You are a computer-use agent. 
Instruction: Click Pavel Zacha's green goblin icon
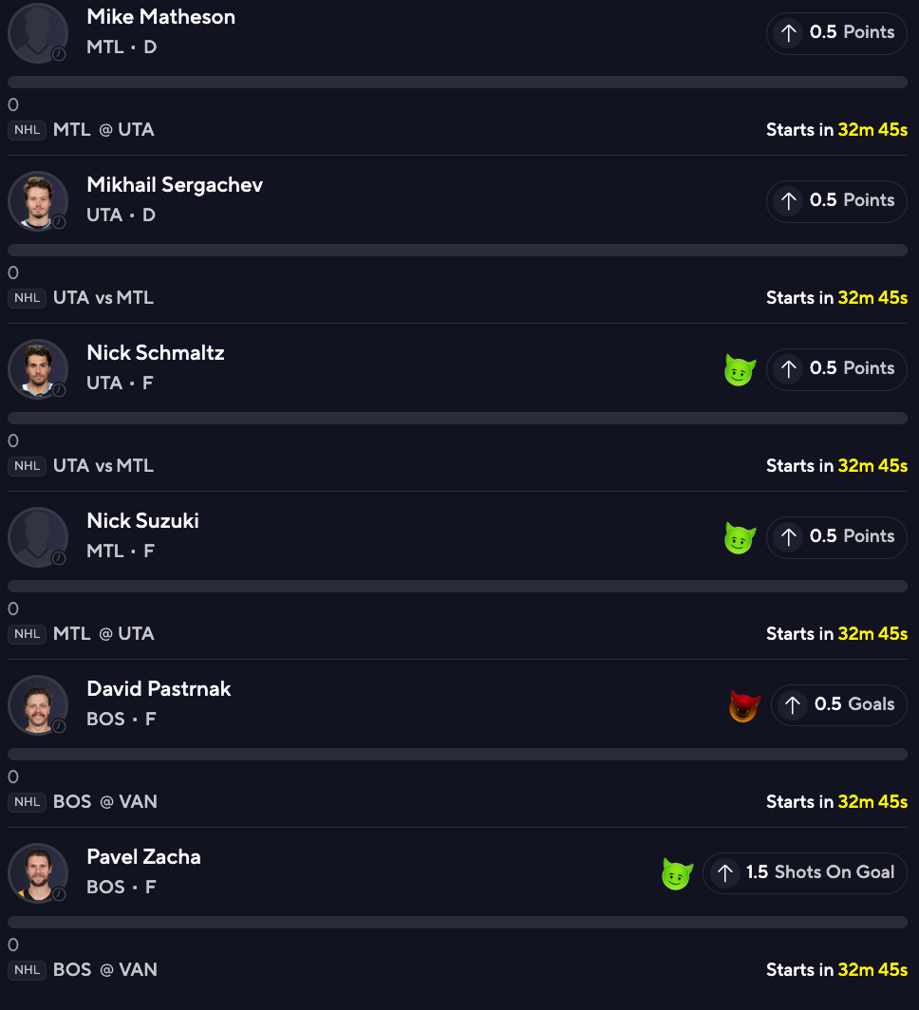(x=676, y=873)
